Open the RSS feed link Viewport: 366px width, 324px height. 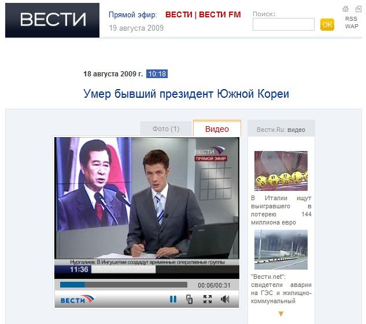pyautogui.click(x=351, y=19)
